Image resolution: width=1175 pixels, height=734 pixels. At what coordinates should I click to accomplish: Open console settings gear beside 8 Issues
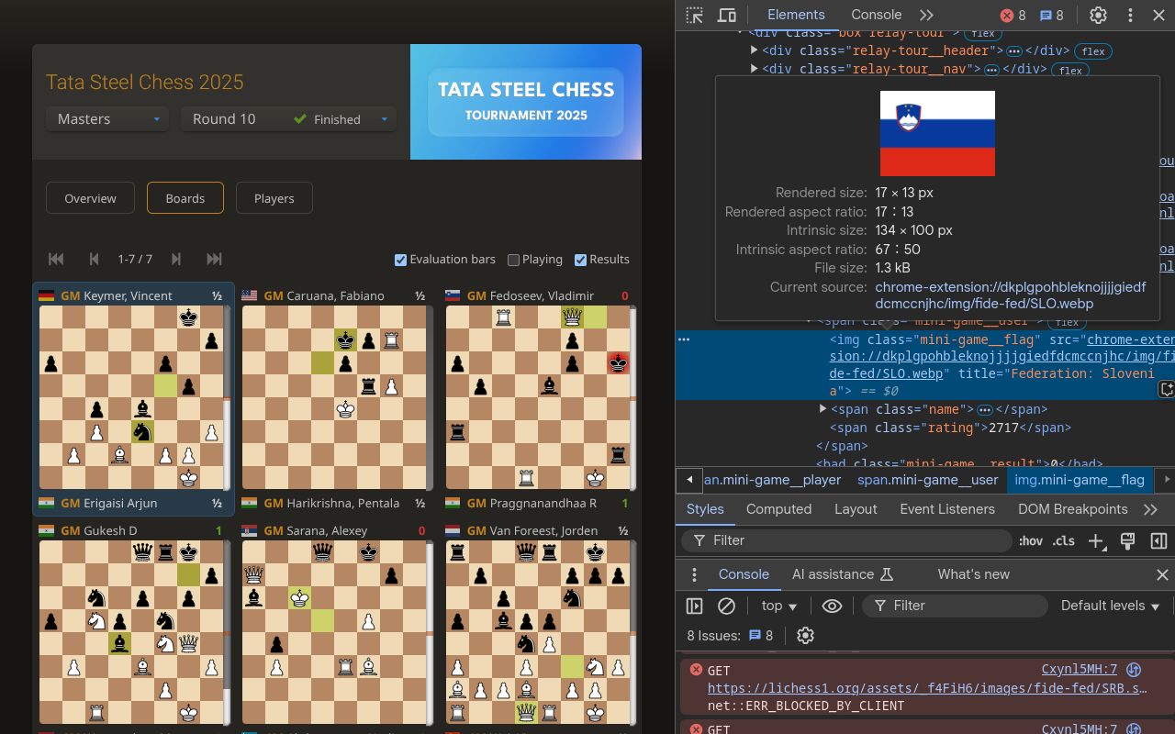point(805,635)
